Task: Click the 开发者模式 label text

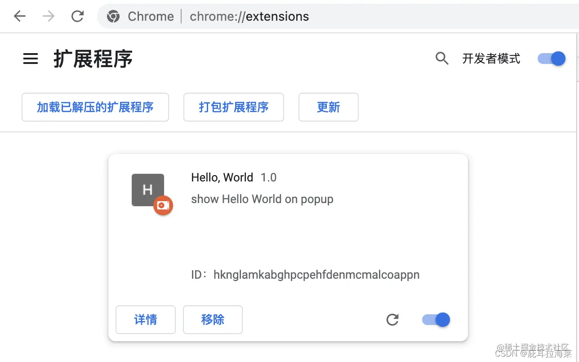Action: tap(491, 59)
